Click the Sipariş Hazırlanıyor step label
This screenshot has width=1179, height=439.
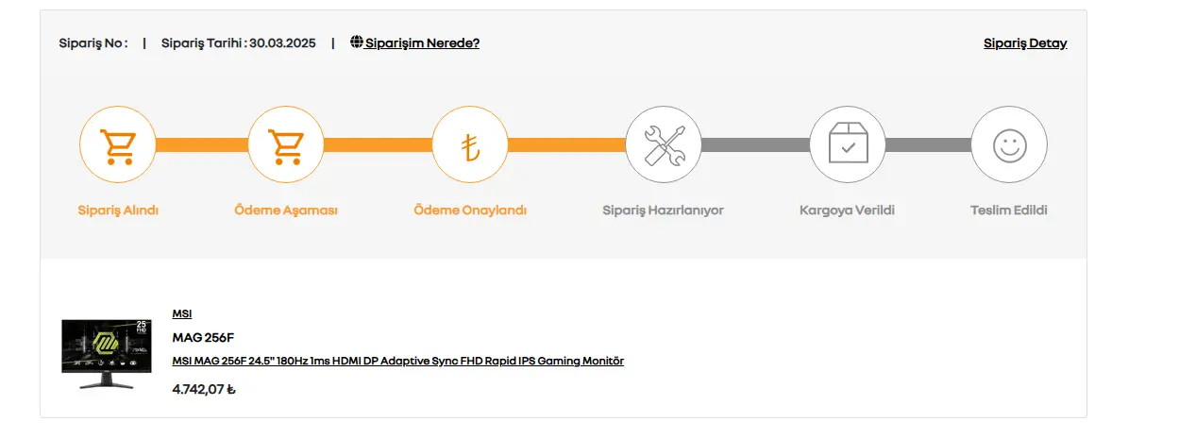click(x=664, y=211)
